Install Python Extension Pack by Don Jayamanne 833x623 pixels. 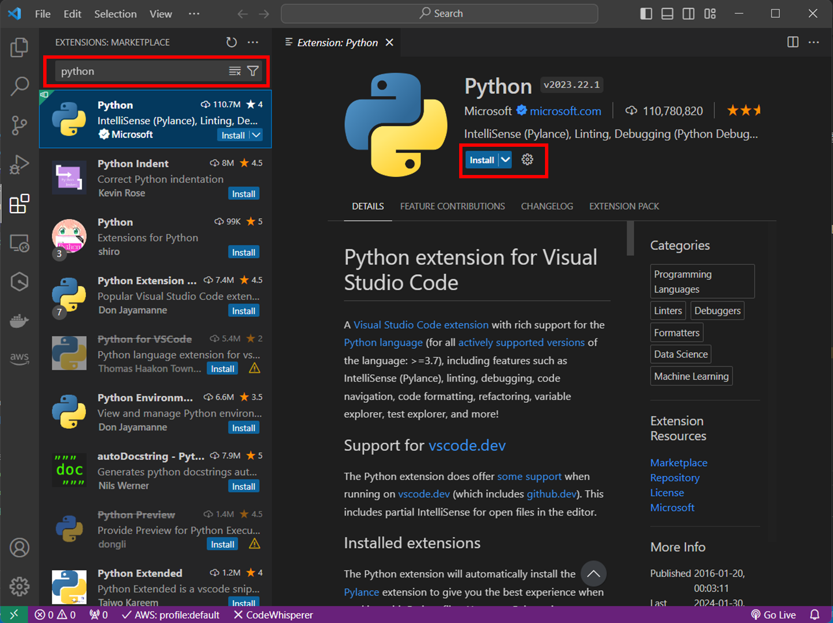244,311
